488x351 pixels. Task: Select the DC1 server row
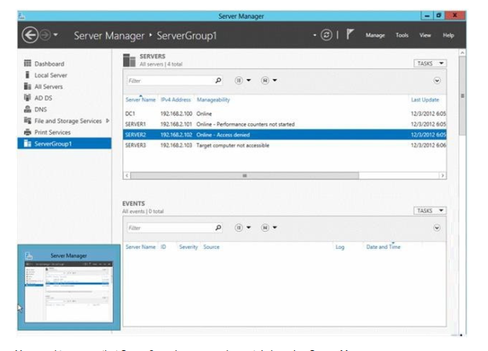point(285,114)
